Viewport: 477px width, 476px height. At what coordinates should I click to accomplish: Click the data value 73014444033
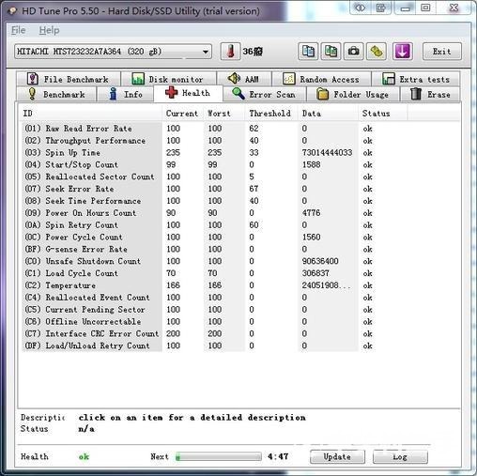(x=327, y=153)
